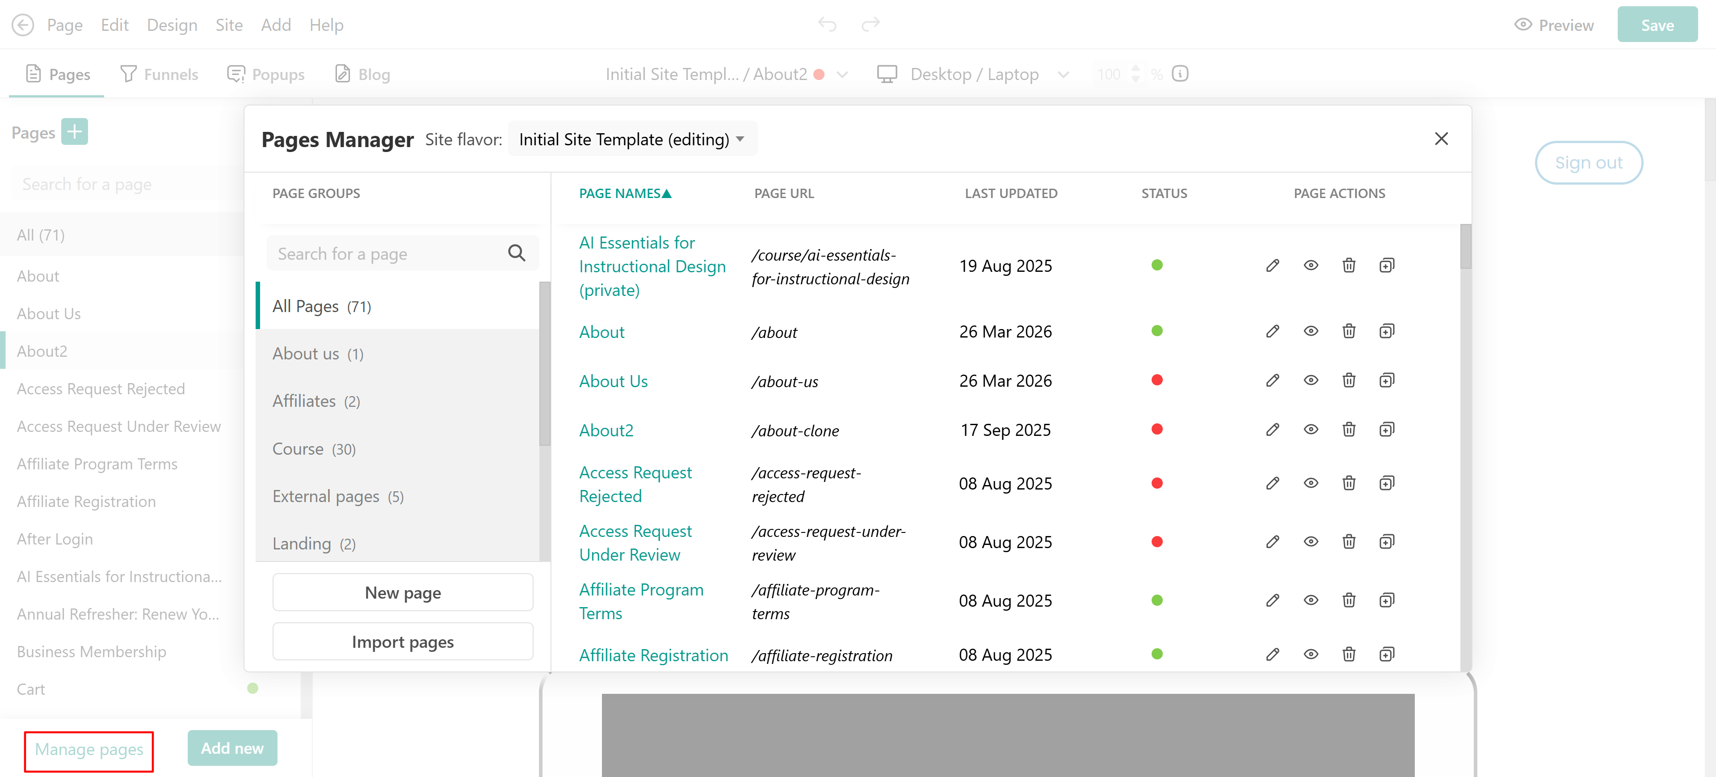Preview Access Request Rejected page via eye icon

point(1310,483)
